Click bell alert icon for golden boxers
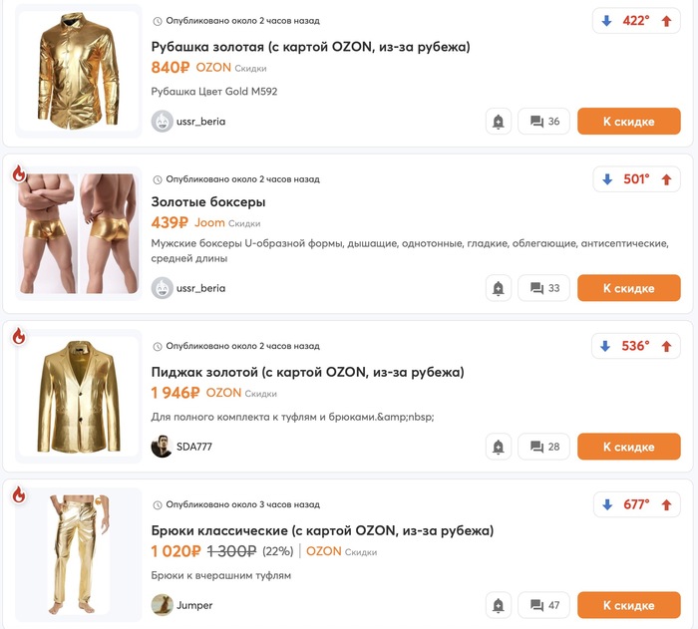Viewport: 698px width, 629px height. click(x=499, y=288)
